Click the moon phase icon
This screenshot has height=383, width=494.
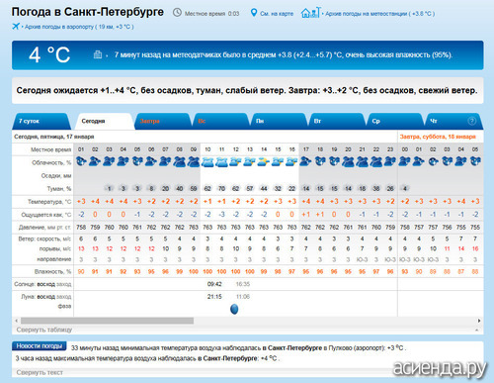tap(234, 309)
